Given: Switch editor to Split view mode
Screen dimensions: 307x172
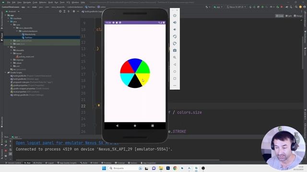Looking at the screenshot, I should 288,16.
